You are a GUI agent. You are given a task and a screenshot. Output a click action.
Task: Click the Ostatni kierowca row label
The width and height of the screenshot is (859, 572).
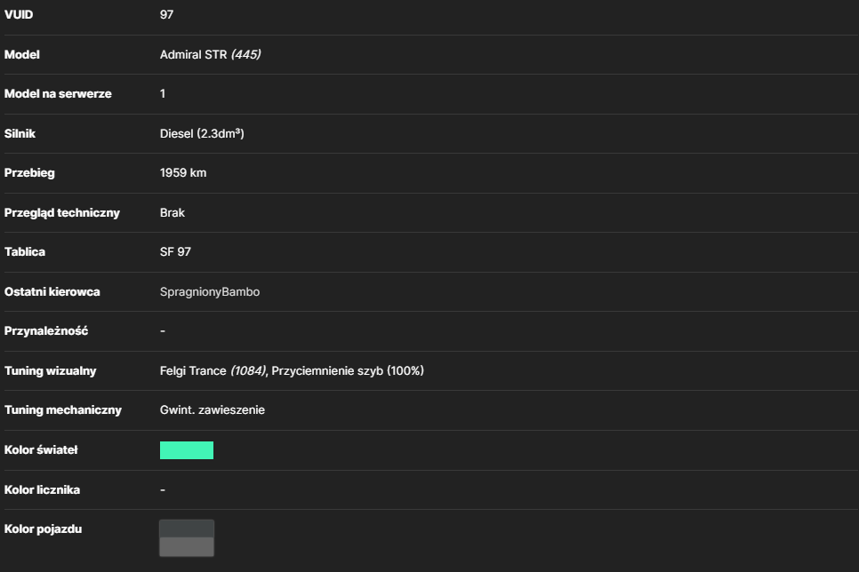pyautogui.click(x=52, y=291)
